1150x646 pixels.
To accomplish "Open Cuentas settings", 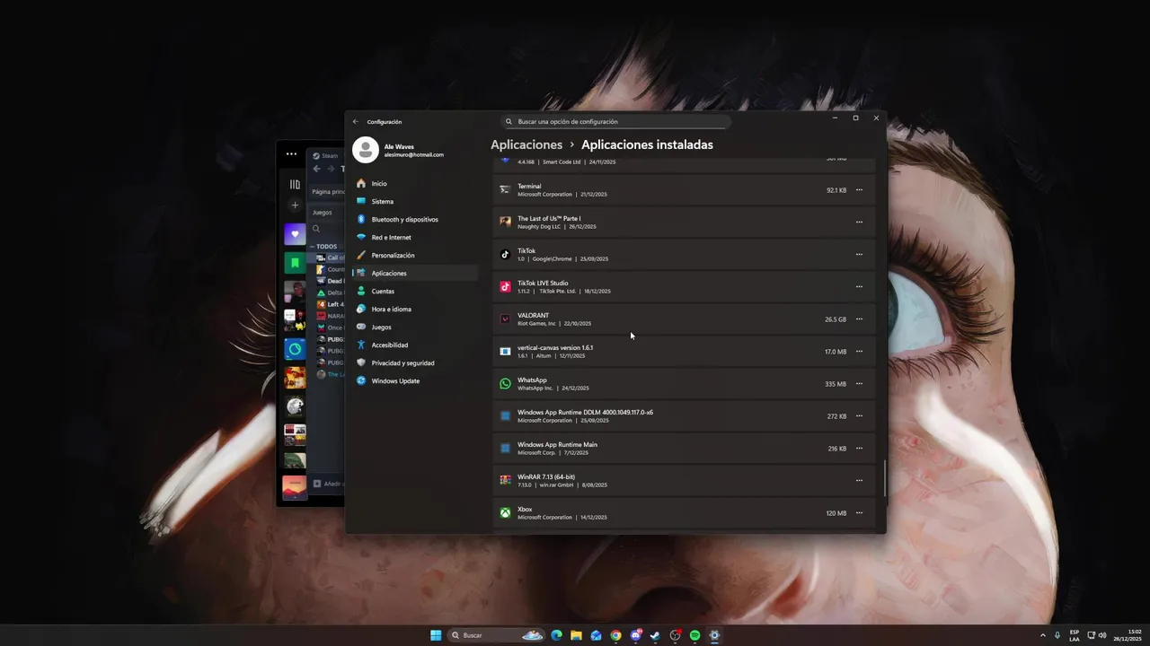I will [x=416, y=291].
